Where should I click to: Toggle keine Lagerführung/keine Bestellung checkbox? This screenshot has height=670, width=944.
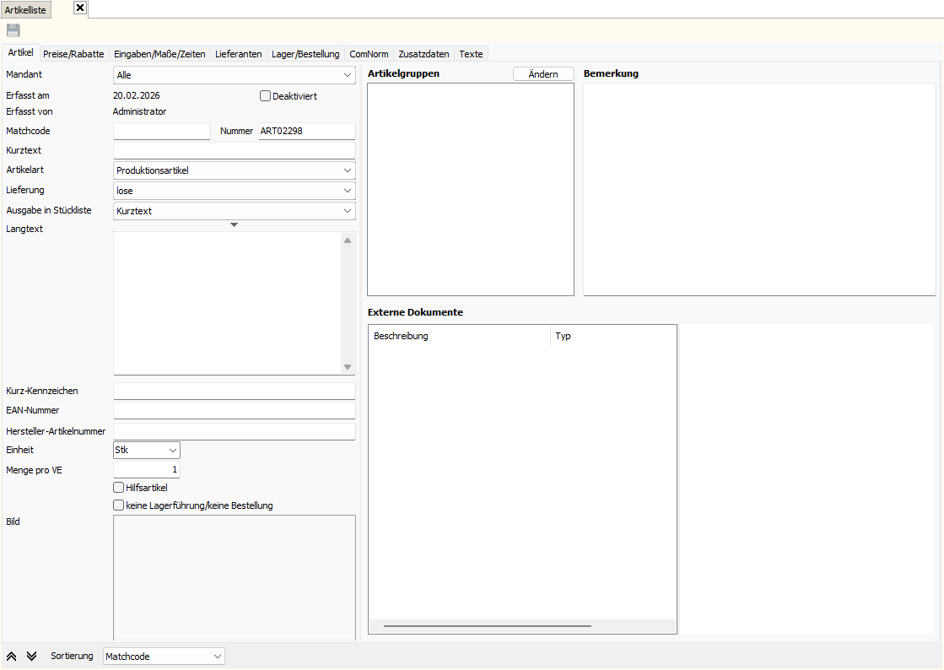[x=118, y=505]
